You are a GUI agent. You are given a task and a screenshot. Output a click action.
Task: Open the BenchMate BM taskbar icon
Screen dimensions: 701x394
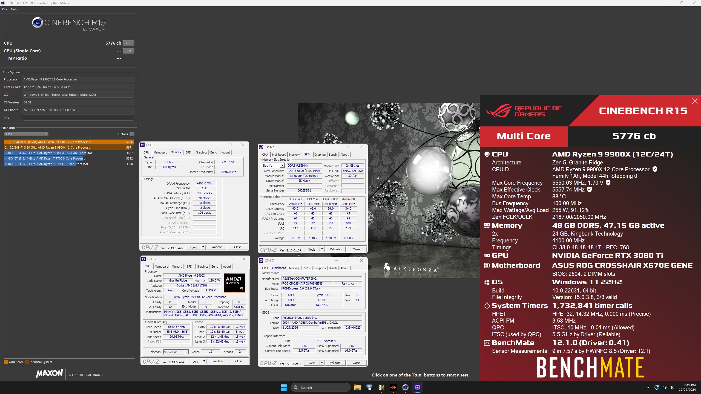pos(381,387)
